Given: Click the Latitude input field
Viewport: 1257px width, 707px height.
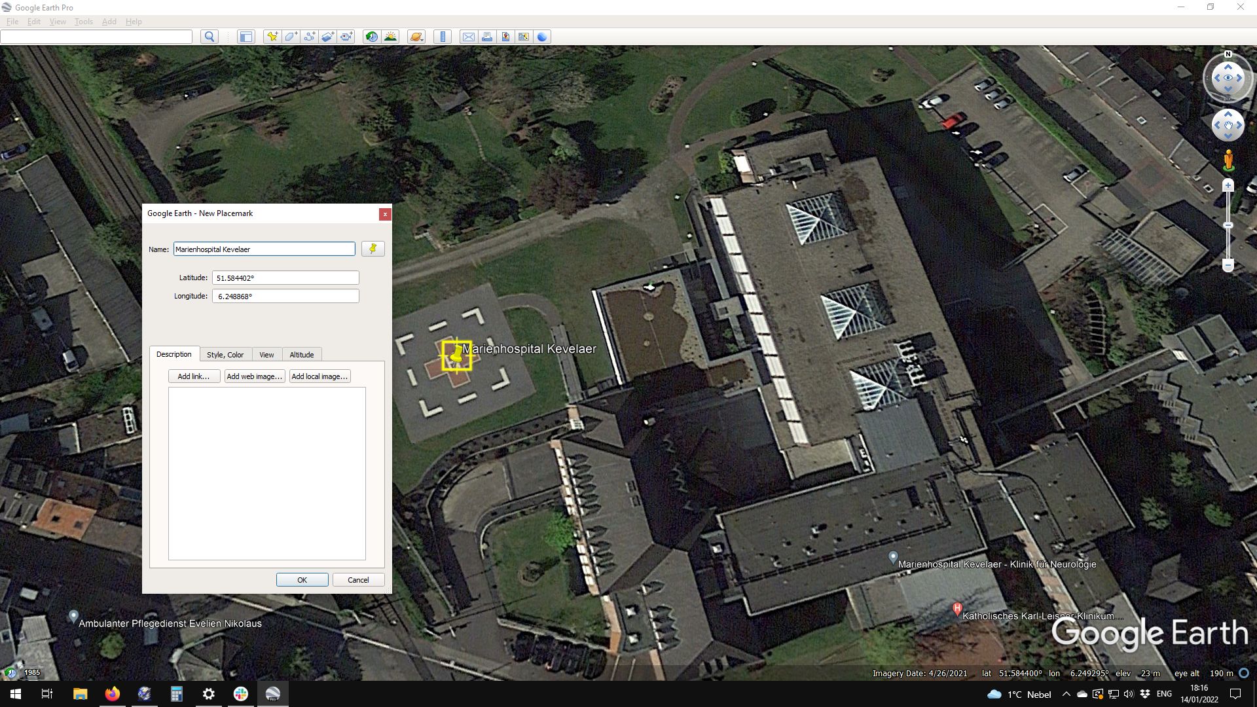Looking at the screenshot, I should 285,278.
